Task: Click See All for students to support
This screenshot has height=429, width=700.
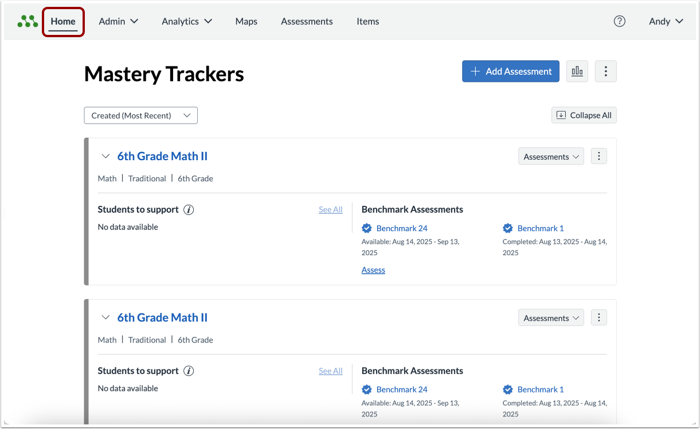Action: click(x=330, y=209)
